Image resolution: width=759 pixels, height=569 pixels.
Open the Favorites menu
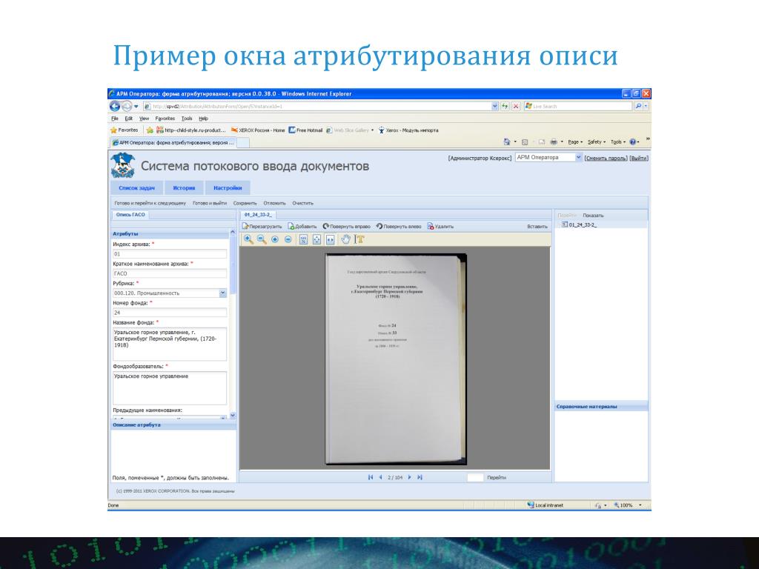[x=165, y=119]
